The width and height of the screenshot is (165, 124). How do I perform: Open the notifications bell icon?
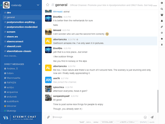tap(162, 21)
